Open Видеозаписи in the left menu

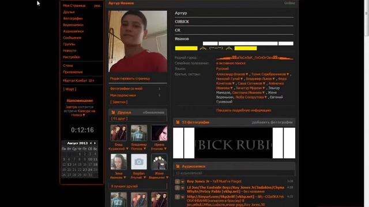tap(73, 25)
